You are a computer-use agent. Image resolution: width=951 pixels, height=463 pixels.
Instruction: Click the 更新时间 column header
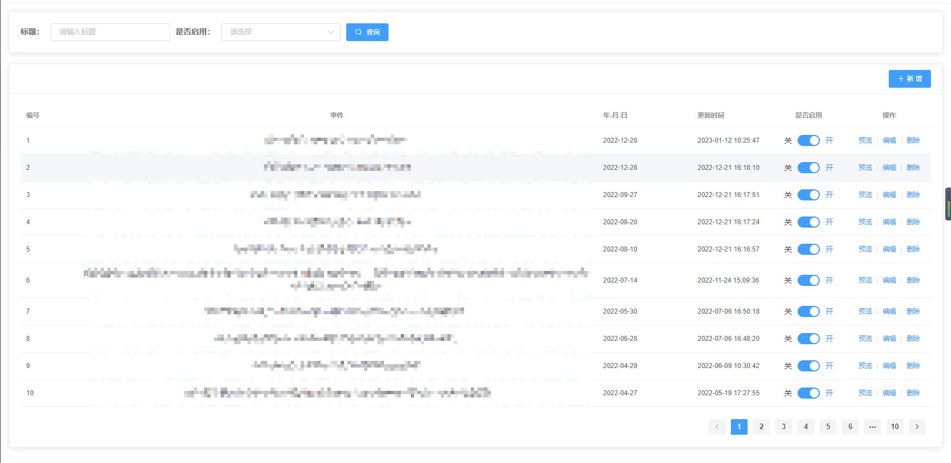(x=711, y=115)
